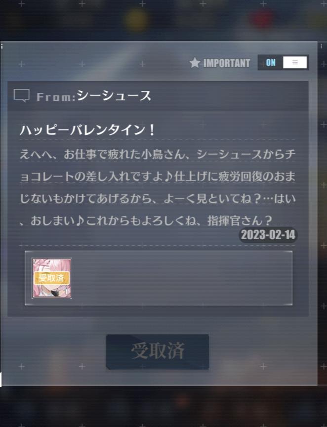Viewport: 327px width, 427px height.
Task: Click the 2023-02-14 date badge
Action: pos(268,235)
